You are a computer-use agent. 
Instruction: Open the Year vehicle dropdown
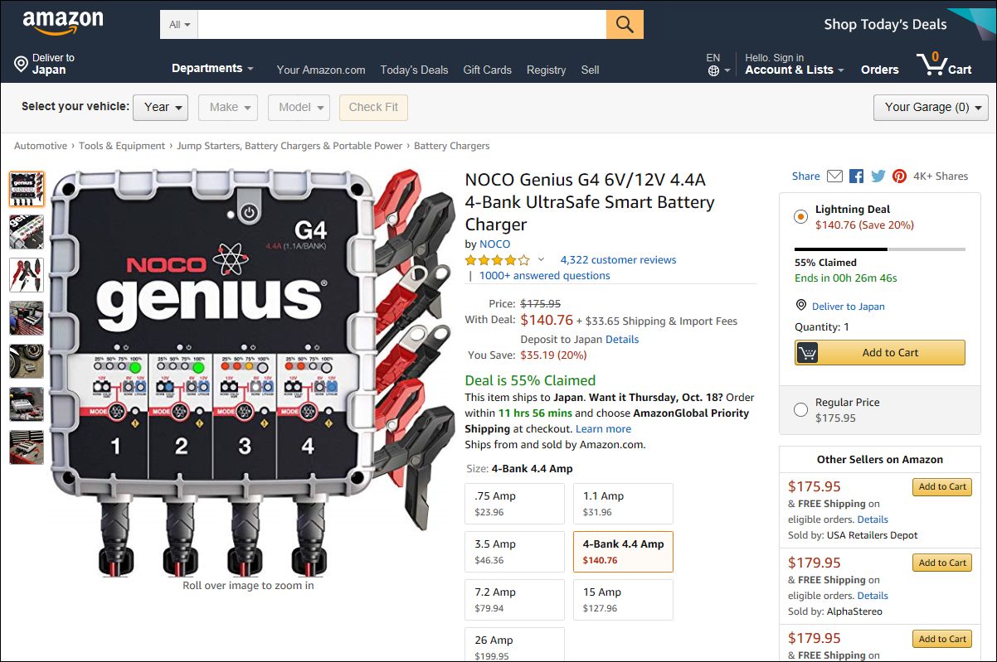click(160, 107)
